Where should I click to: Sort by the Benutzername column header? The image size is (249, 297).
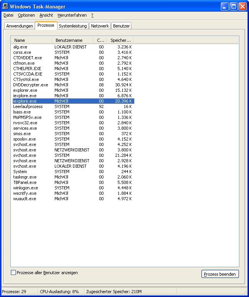73,40
